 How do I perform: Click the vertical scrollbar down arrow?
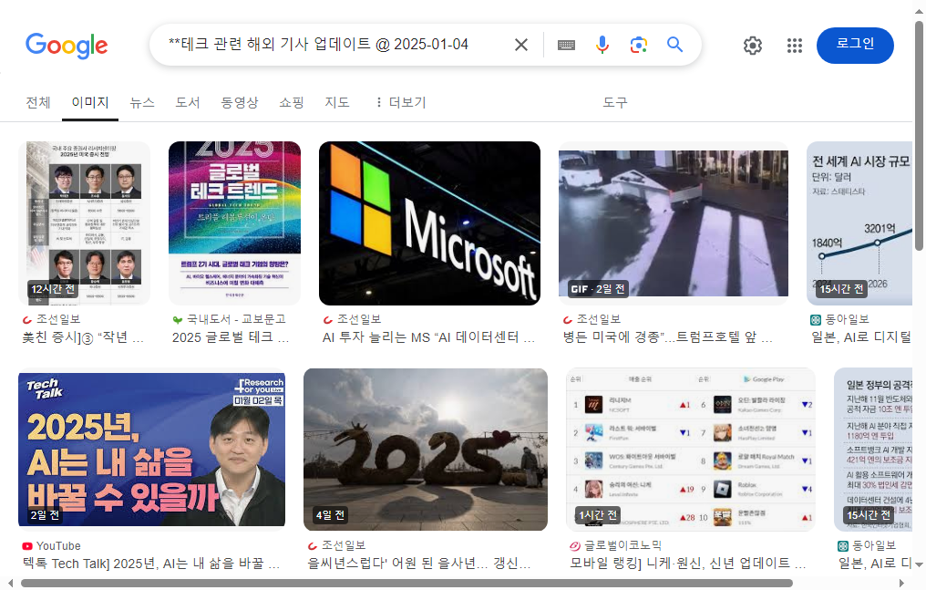point(919,564)
